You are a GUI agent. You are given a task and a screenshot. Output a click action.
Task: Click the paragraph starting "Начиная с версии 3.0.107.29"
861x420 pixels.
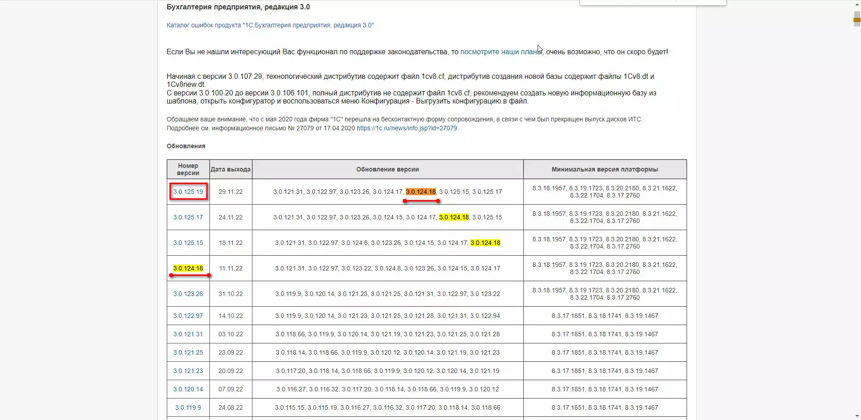(x=411, y=89)
